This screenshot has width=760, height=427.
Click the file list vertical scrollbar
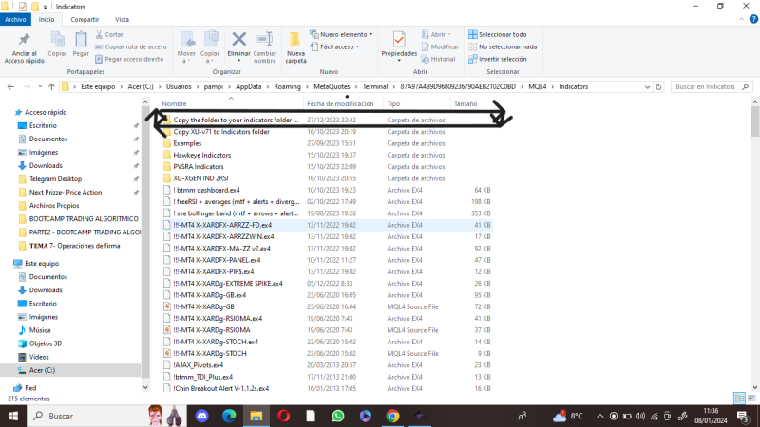click(754, 121)
